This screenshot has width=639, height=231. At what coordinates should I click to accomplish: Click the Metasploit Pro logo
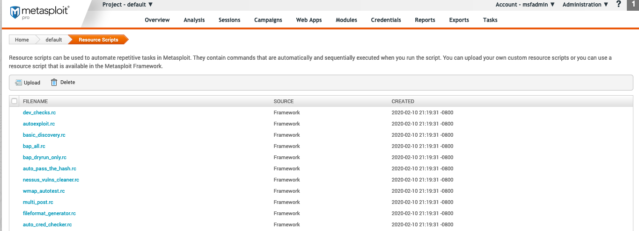[39, 12]
